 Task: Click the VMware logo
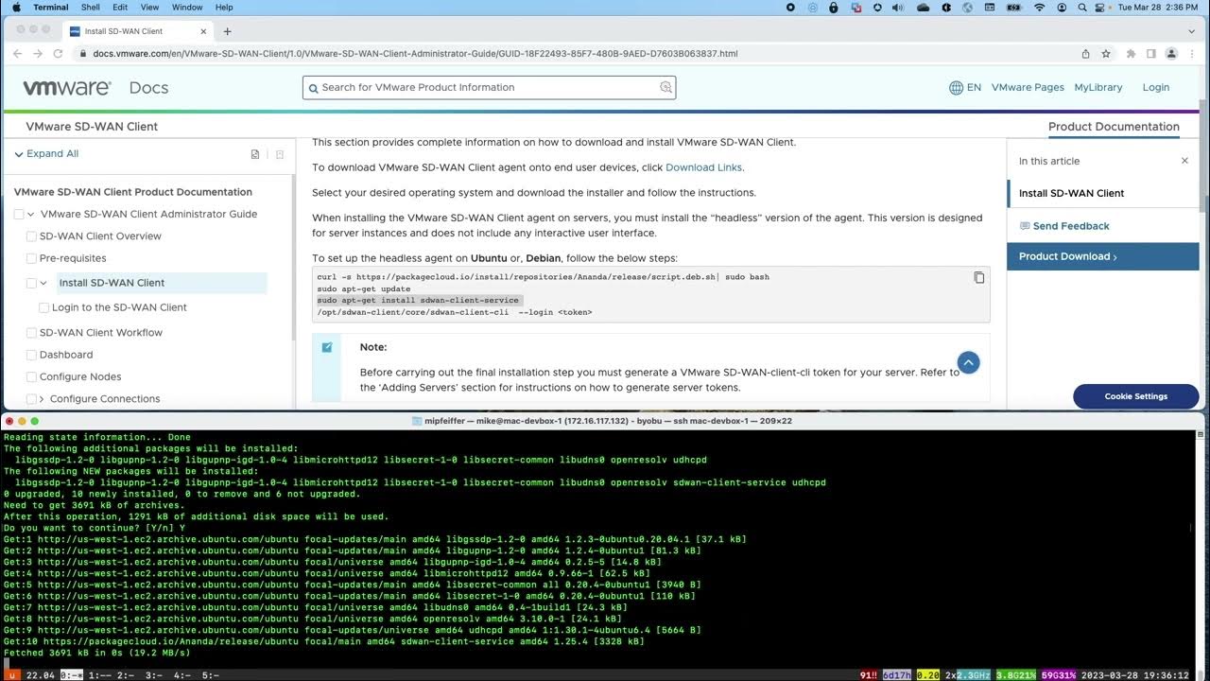(x=67, y=88)
